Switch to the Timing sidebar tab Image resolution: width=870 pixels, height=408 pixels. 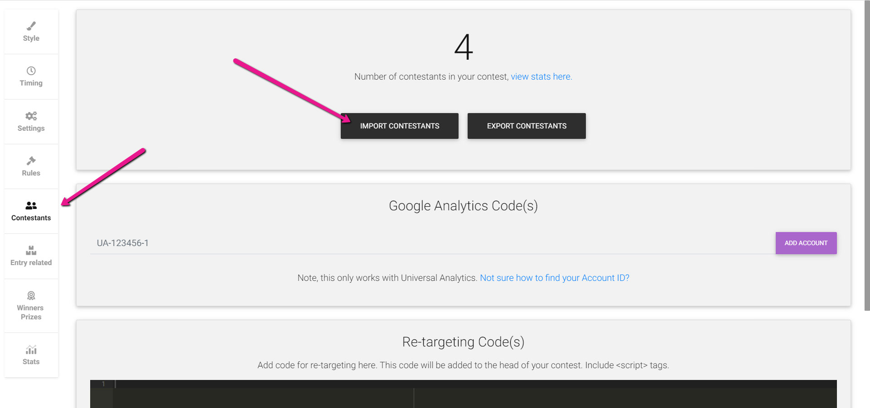[x=31, y=77]
